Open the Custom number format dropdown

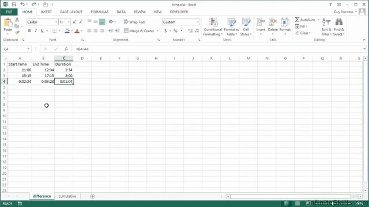pos(198,22)
